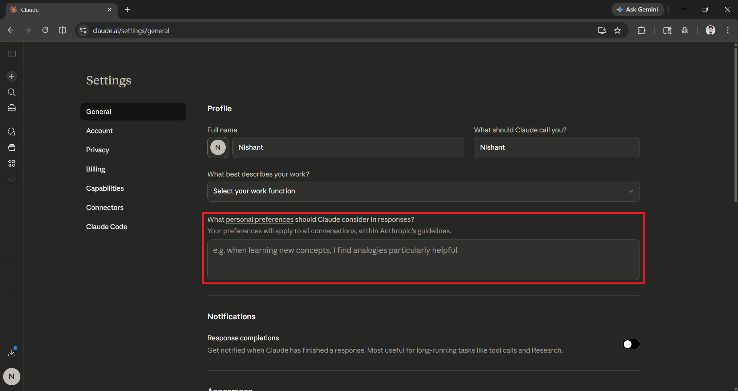The width and height of the screenshot is (738, 391).
Task: Click the download app icon in sidebar
Action: pyautogui.click(x=12, y=352)
